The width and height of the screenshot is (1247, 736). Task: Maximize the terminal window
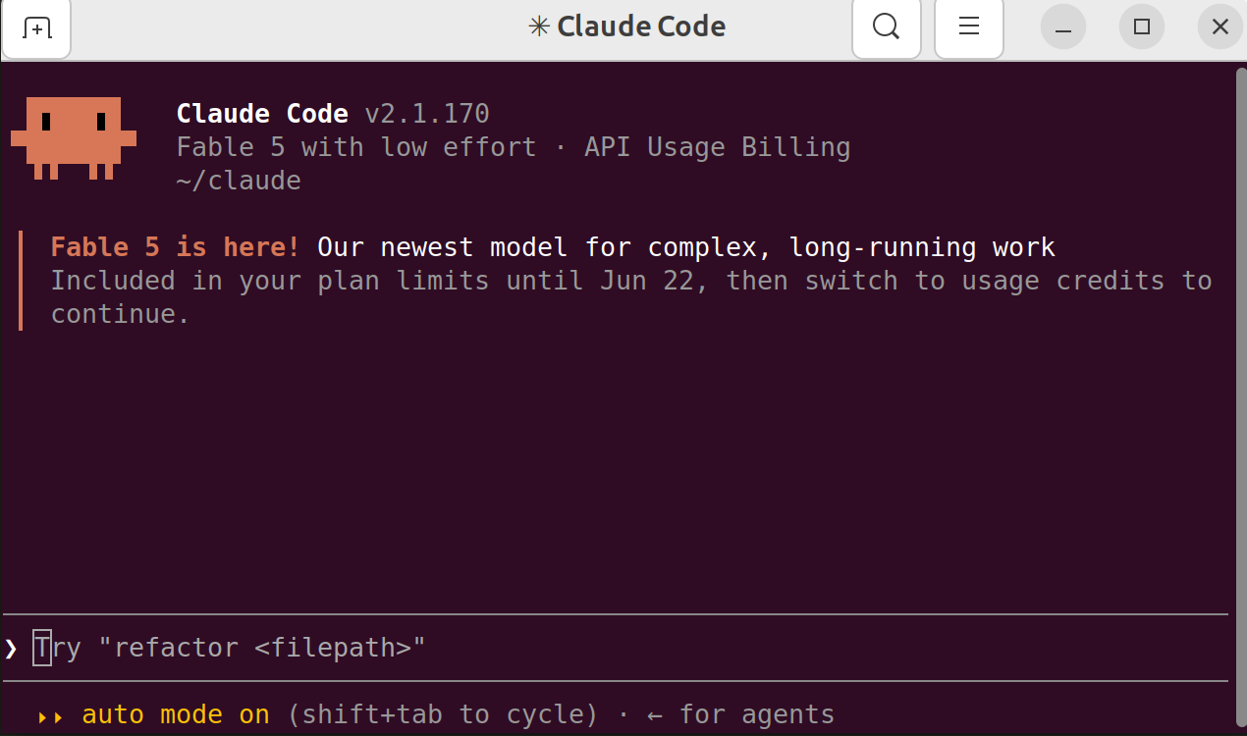1142,27
